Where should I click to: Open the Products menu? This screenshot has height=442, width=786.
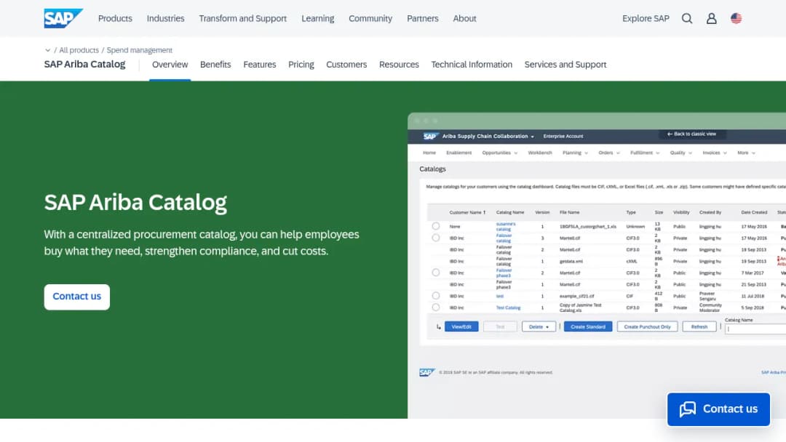point(115,18)
